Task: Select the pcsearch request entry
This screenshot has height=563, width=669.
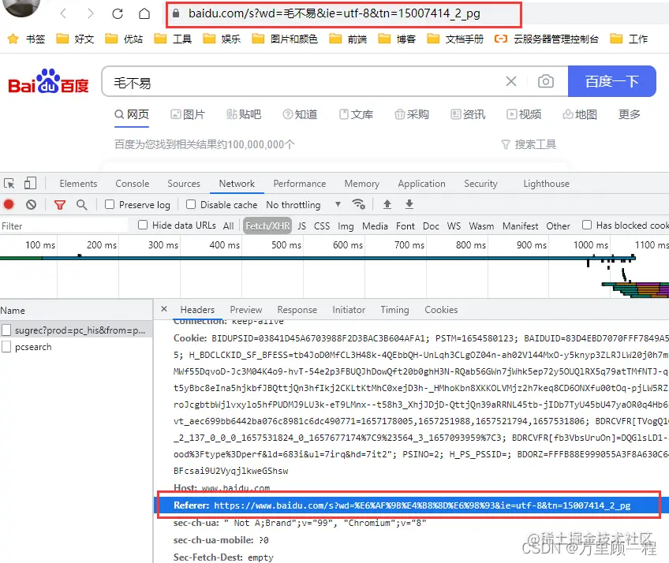Action: tap(32, 347)
